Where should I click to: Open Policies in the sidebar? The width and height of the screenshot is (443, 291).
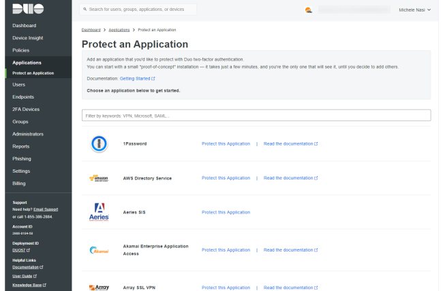coord(21,50)
